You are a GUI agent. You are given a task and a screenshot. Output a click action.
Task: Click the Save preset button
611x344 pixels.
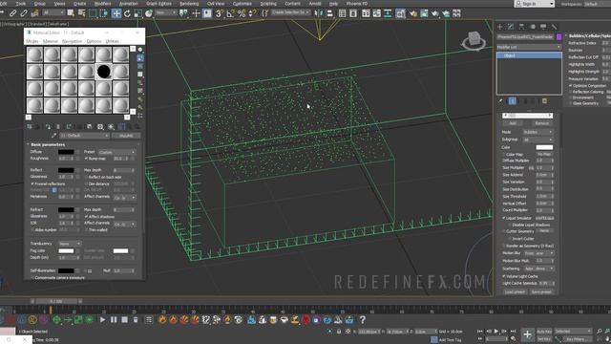tap(541, 292)
